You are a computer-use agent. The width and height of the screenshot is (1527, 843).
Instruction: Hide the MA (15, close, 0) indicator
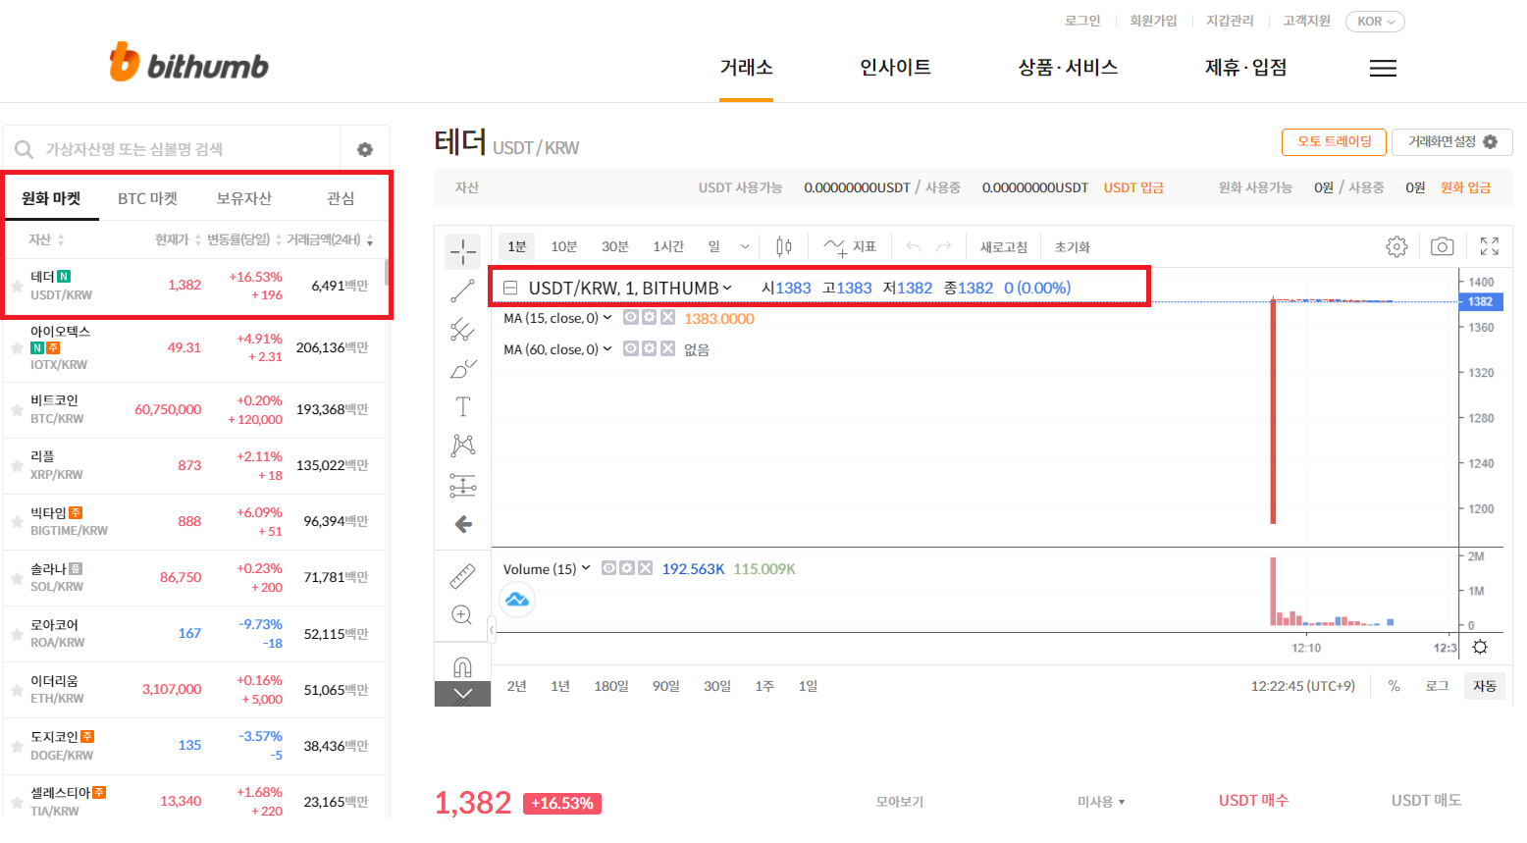(631, 317)
